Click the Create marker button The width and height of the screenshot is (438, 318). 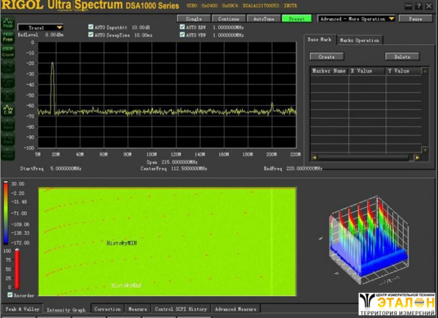point(327,57)
